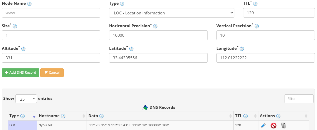Open help icon in TTL column header
The height and width of the screenshot is (130, 317).
click(x=245, y=116)
